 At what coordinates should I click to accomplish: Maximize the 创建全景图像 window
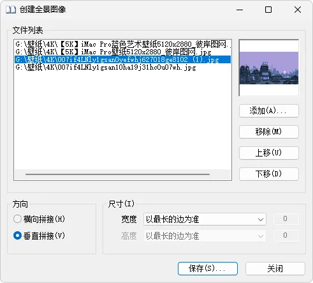(268, 10)
